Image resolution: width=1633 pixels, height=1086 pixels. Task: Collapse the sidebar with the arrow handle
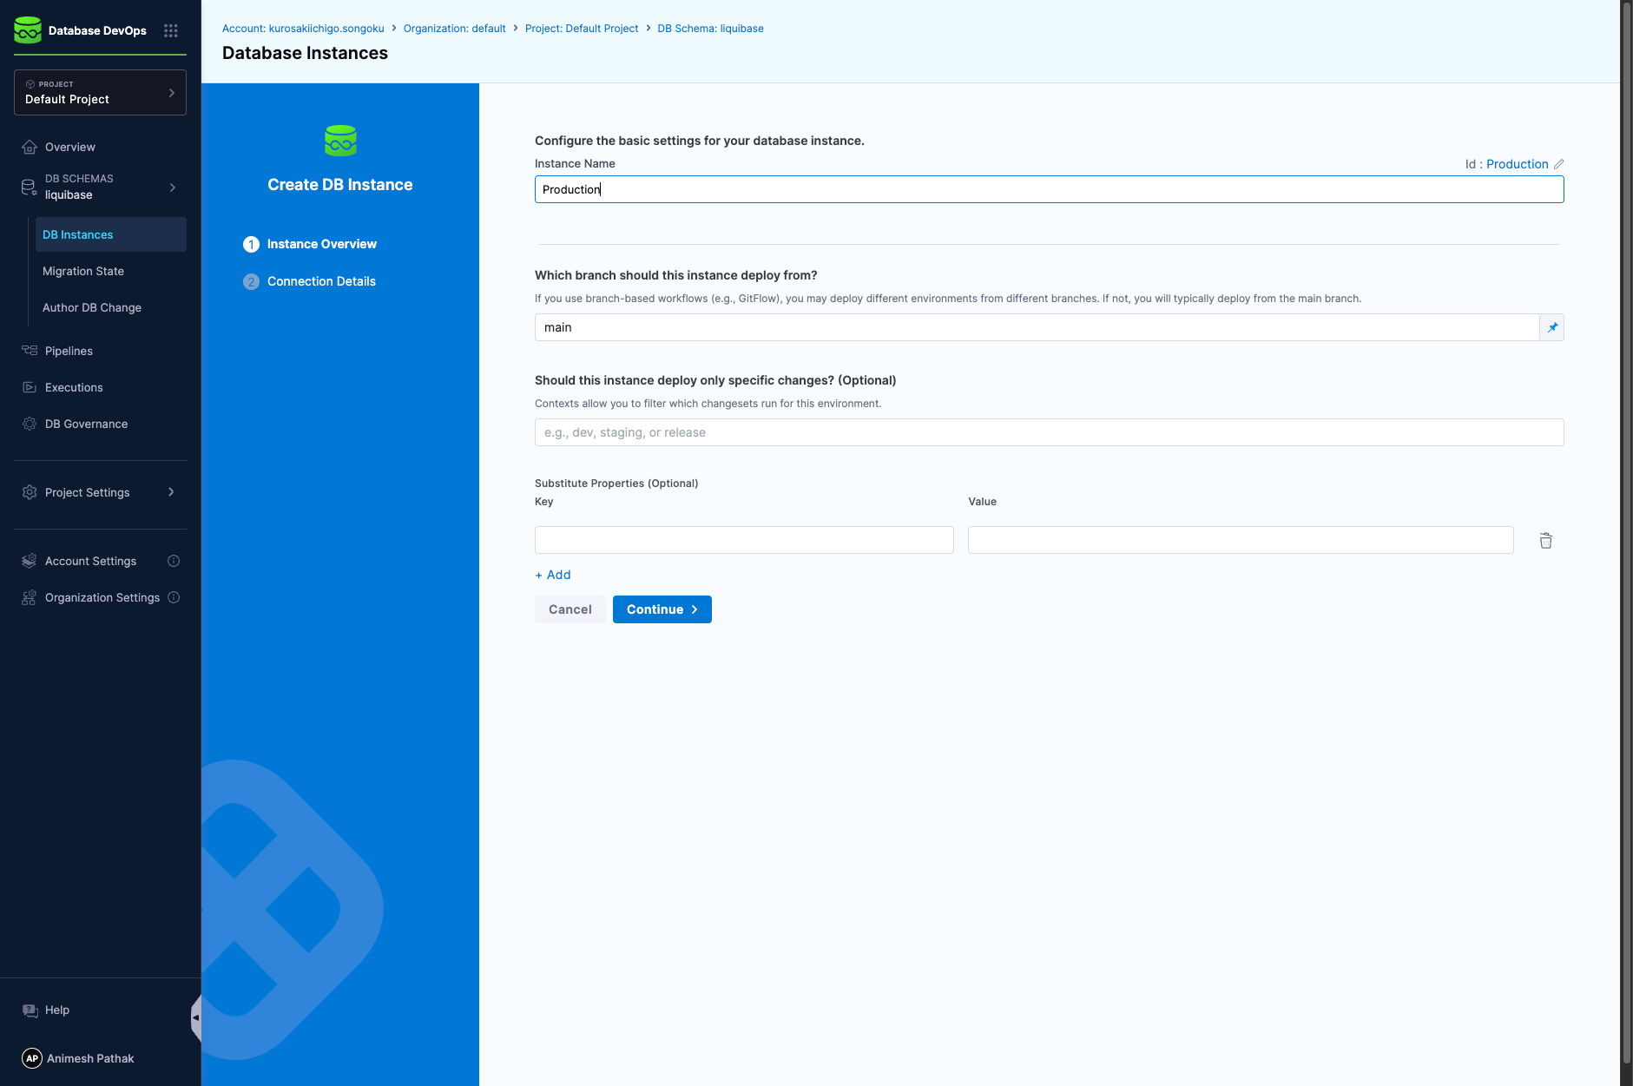tap(196, 1017)
